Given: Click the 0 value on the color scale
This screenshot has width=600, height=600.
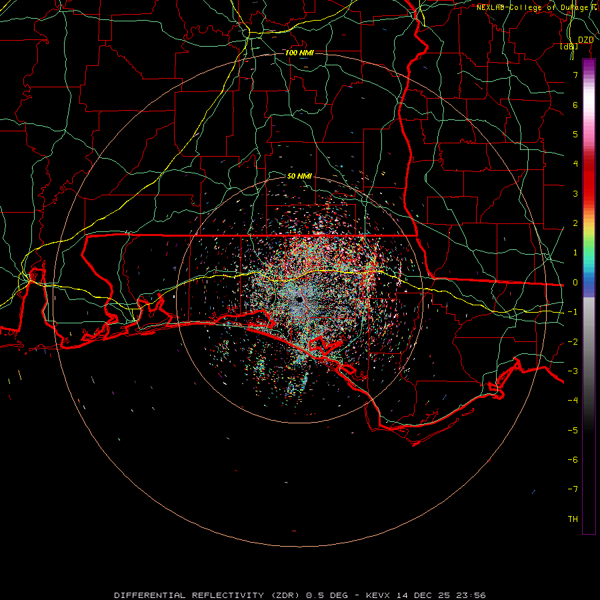Looking at the screenshot, I should click(575, 283).
